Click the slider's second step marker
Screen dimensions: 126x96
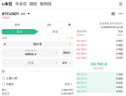tap(20, 71)
